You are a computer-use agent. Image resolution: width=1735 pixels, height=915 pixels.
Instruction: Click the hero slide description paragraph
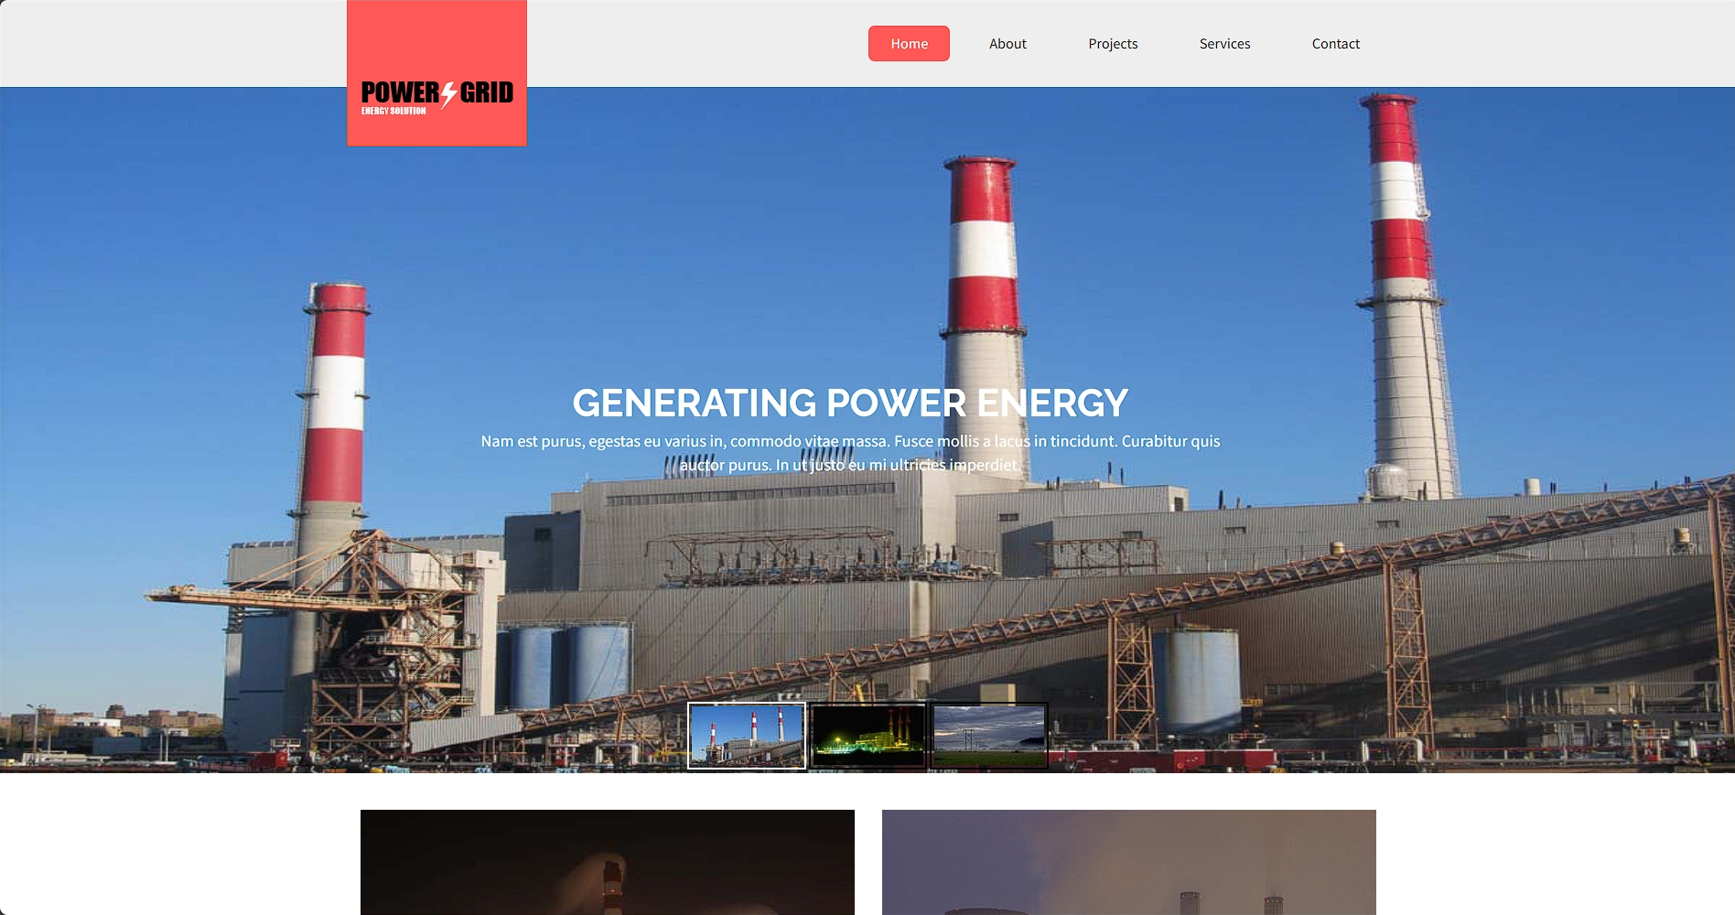pyautogui.click(x=850, y=453)
